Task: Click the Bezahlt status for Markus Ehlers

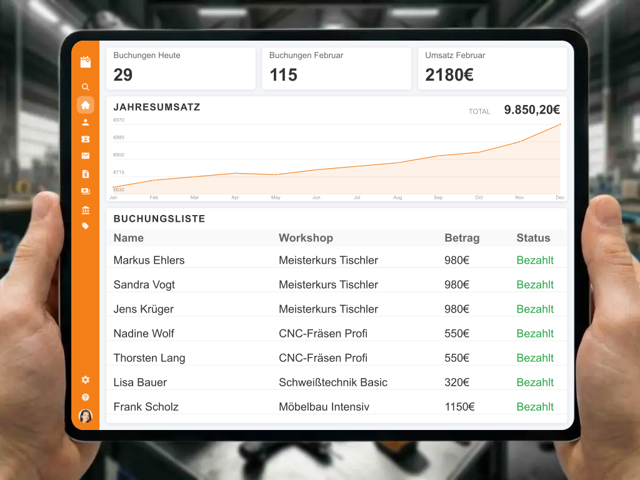Action: click(535, 260)
